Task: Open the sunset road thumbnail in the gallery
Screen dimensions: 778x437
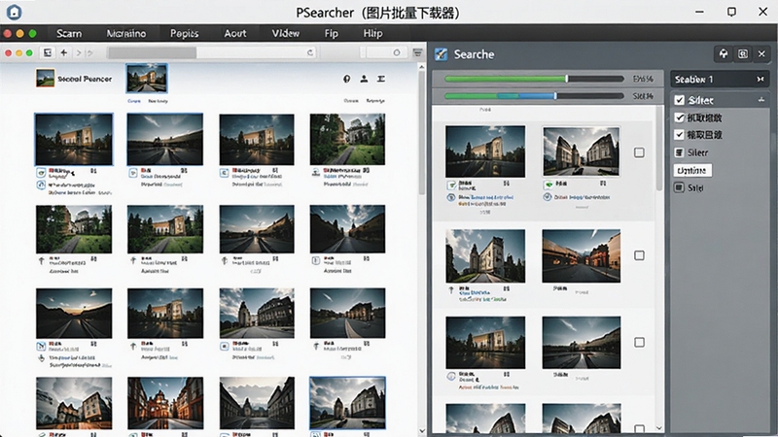Action: [74, 313]
